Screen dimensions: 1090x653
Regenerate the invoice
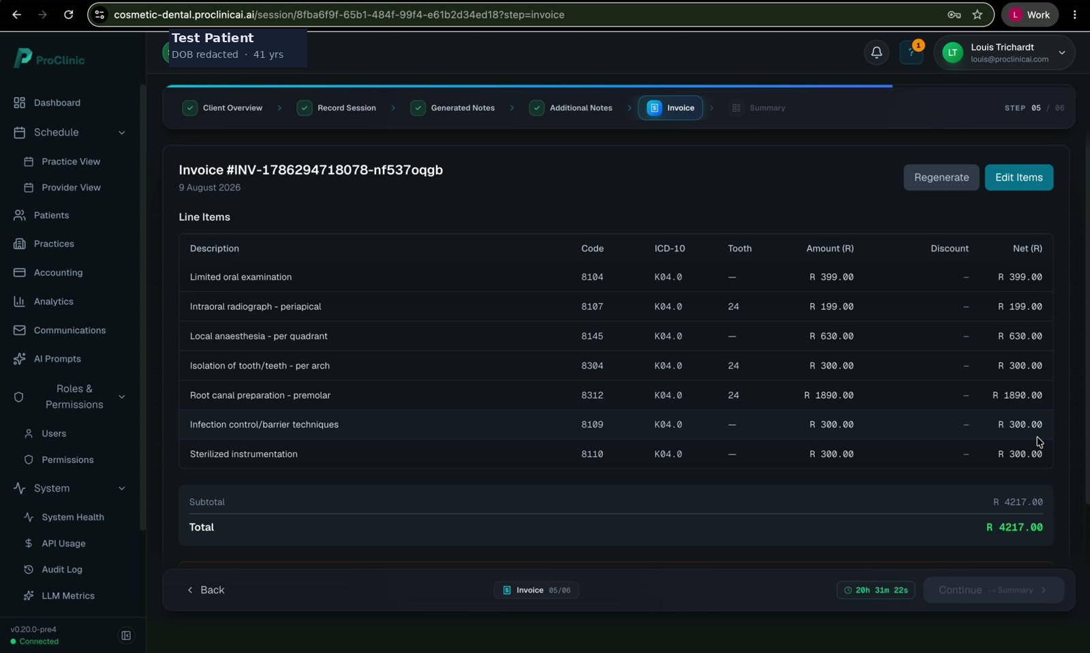pyautogui.click(x=941, y=178)
